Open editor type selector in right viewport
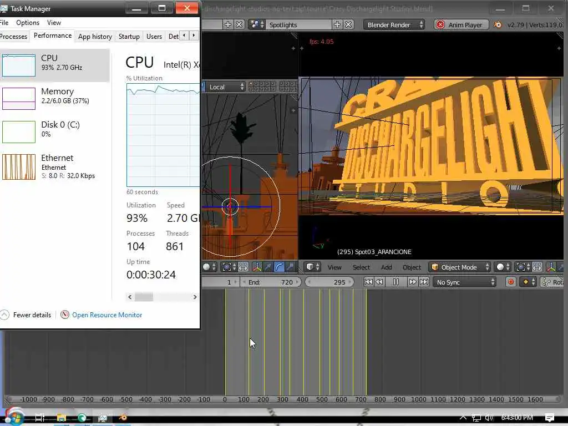This screenshot has height=426, width=568. pyautogui.click(x=313, y=267)
